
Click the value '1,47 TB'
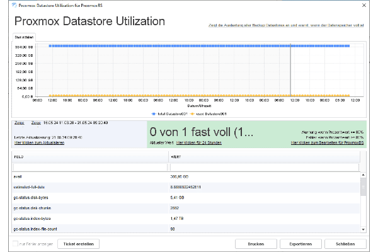click(177, 219)
